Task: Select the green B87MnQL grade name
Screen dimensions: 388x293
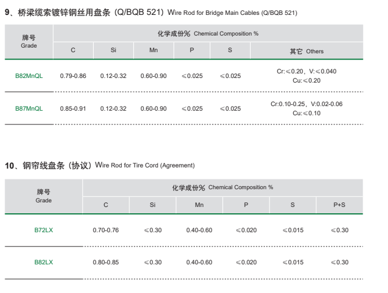Action: point(29,108)
